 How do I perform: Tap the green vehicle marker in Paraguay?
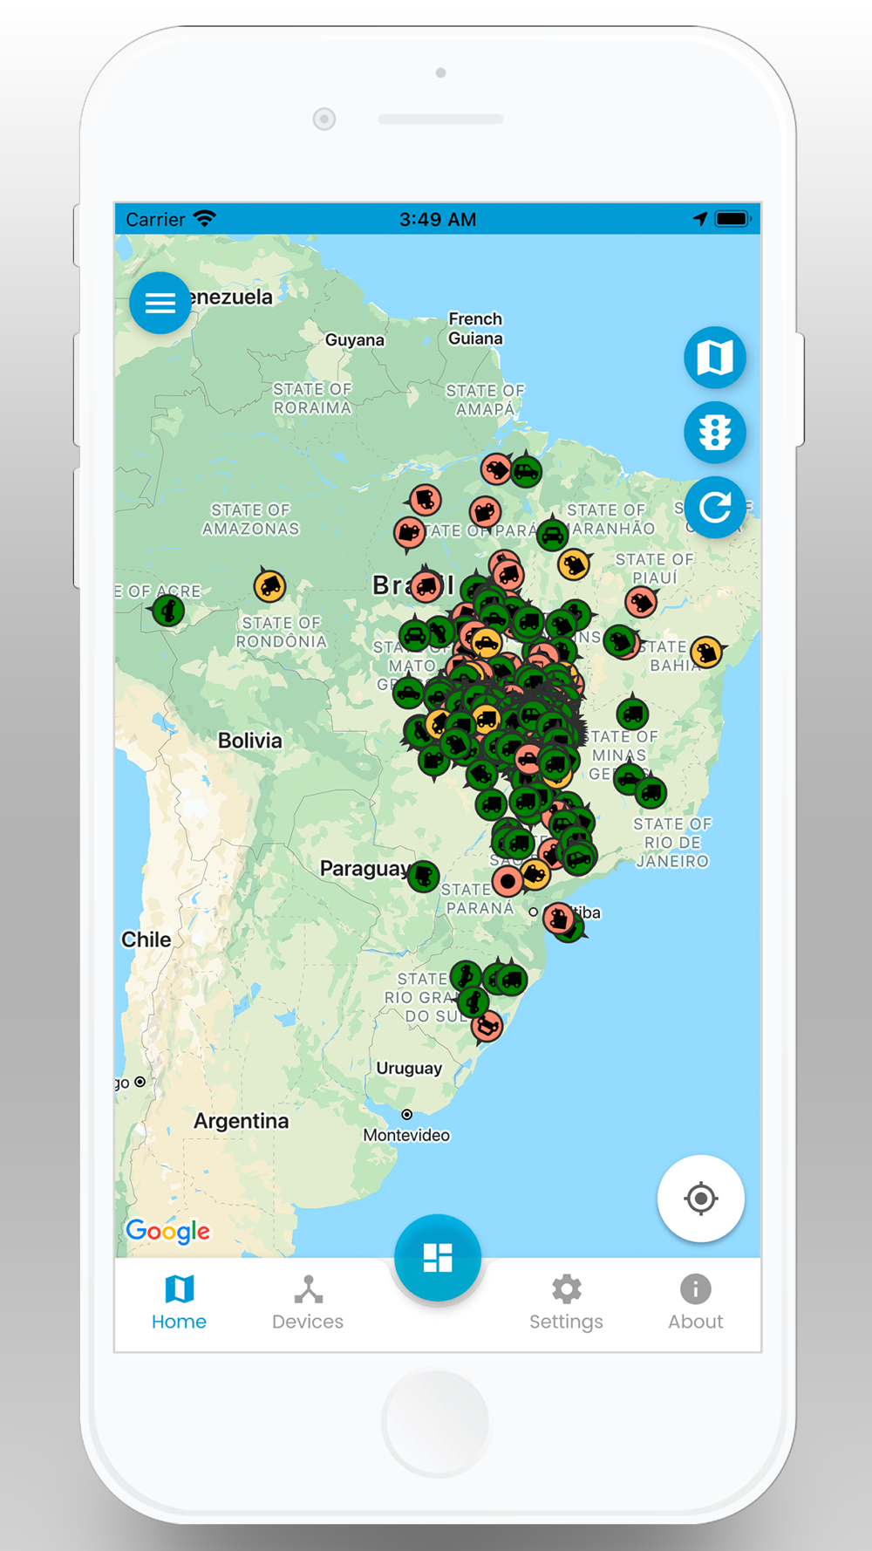point(424,875)
